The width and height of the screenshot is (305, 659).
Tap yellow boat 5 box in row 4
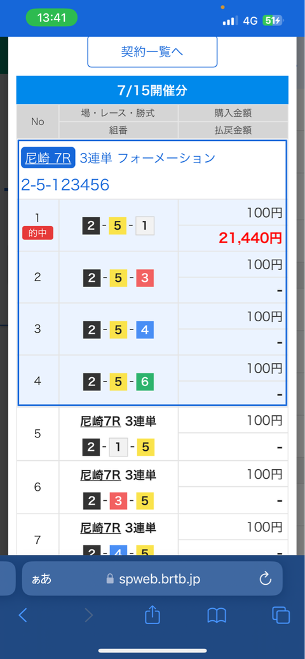point(118,382)
